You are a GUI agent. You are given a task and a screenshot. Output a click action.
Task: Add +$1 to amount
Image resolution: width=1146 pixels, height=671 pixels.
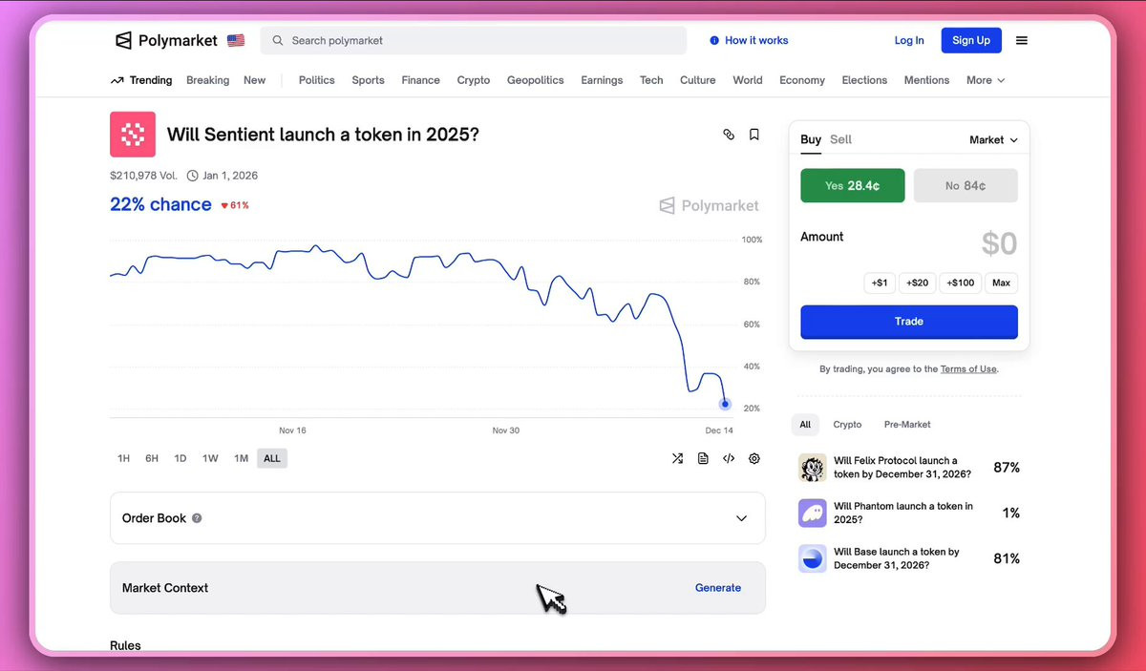[x=880, y=283]
